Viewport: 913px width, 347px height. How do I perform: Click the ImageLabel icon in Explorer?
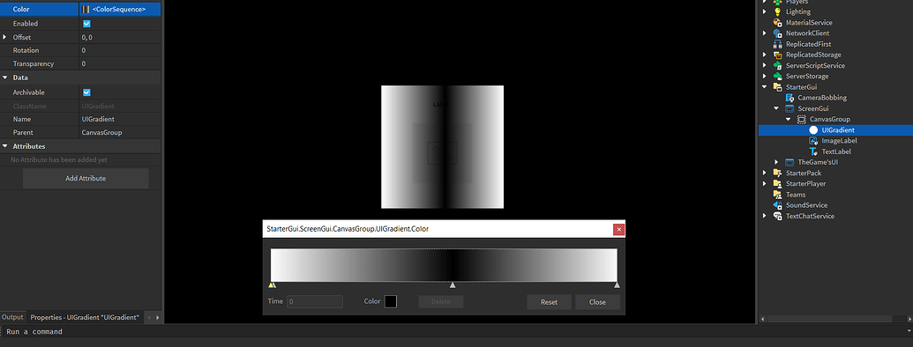click(813, 141)
